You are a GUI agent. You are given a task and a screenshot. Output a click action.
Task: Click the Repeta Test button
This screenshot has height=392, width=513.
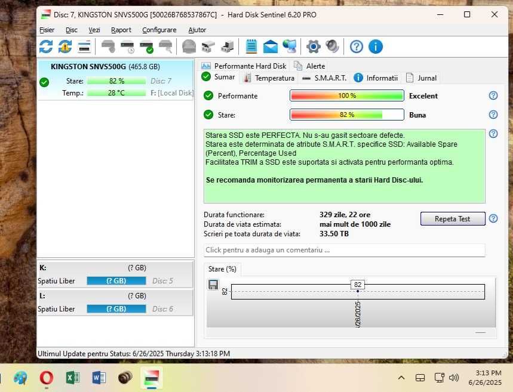tap(453, 219)
